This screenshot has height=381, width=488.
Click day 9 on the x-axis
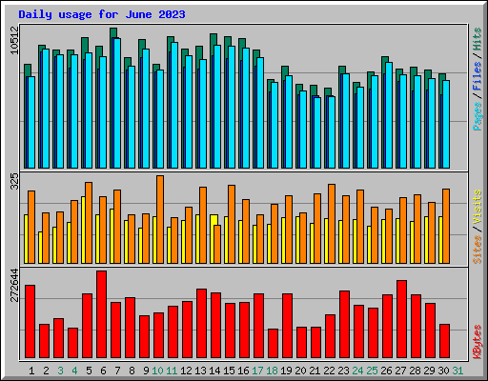pyautogui.click(x=146, y=371)
